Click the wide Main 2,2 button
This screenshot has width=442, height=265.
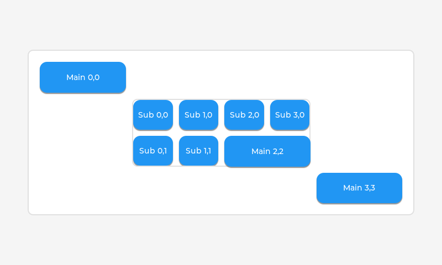(267, 151)
